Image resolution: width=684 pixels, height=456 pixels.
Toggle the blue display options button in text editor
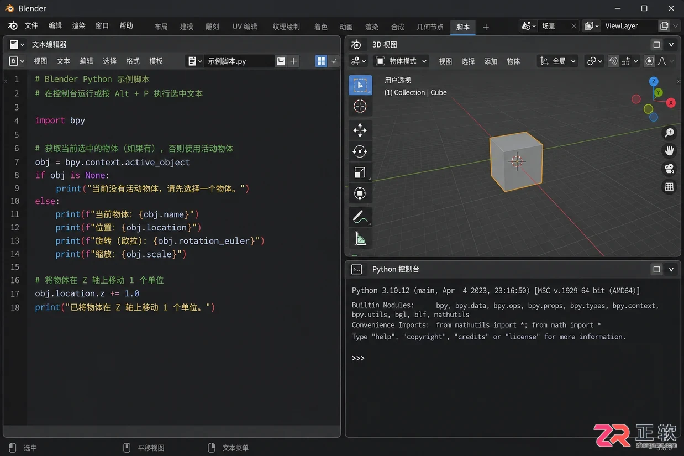coord(321,61)
